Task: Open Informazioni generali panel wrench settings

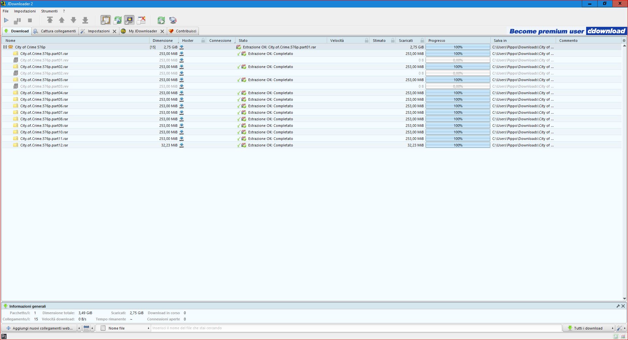Action: pyautogui.click(x=618, y=306)
